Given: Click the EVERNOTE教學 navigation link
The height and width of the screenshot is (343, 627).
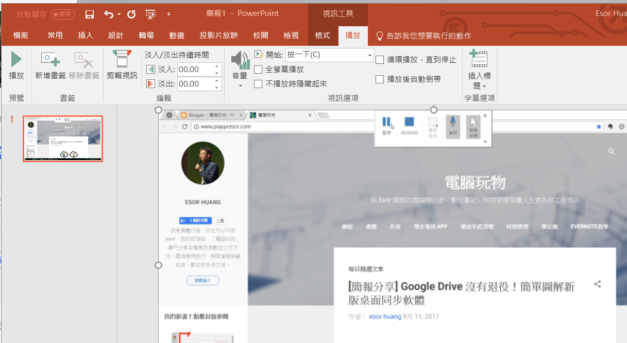Looking at the screenshot, I should [589, 227].
